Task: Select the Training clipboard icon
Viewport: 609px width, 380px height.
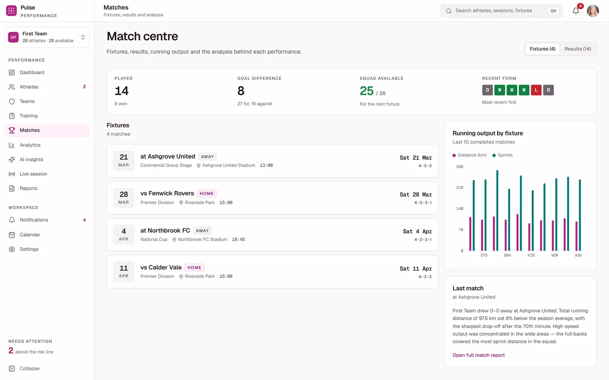Action: [12, 116]
